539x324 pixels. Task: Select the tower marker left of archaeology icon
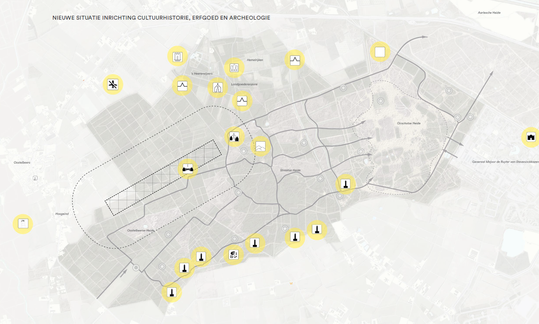[201, 256]
